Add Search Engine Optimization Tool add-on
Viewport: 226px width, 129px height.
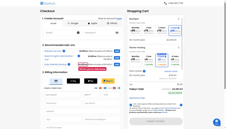coord(117,58)
